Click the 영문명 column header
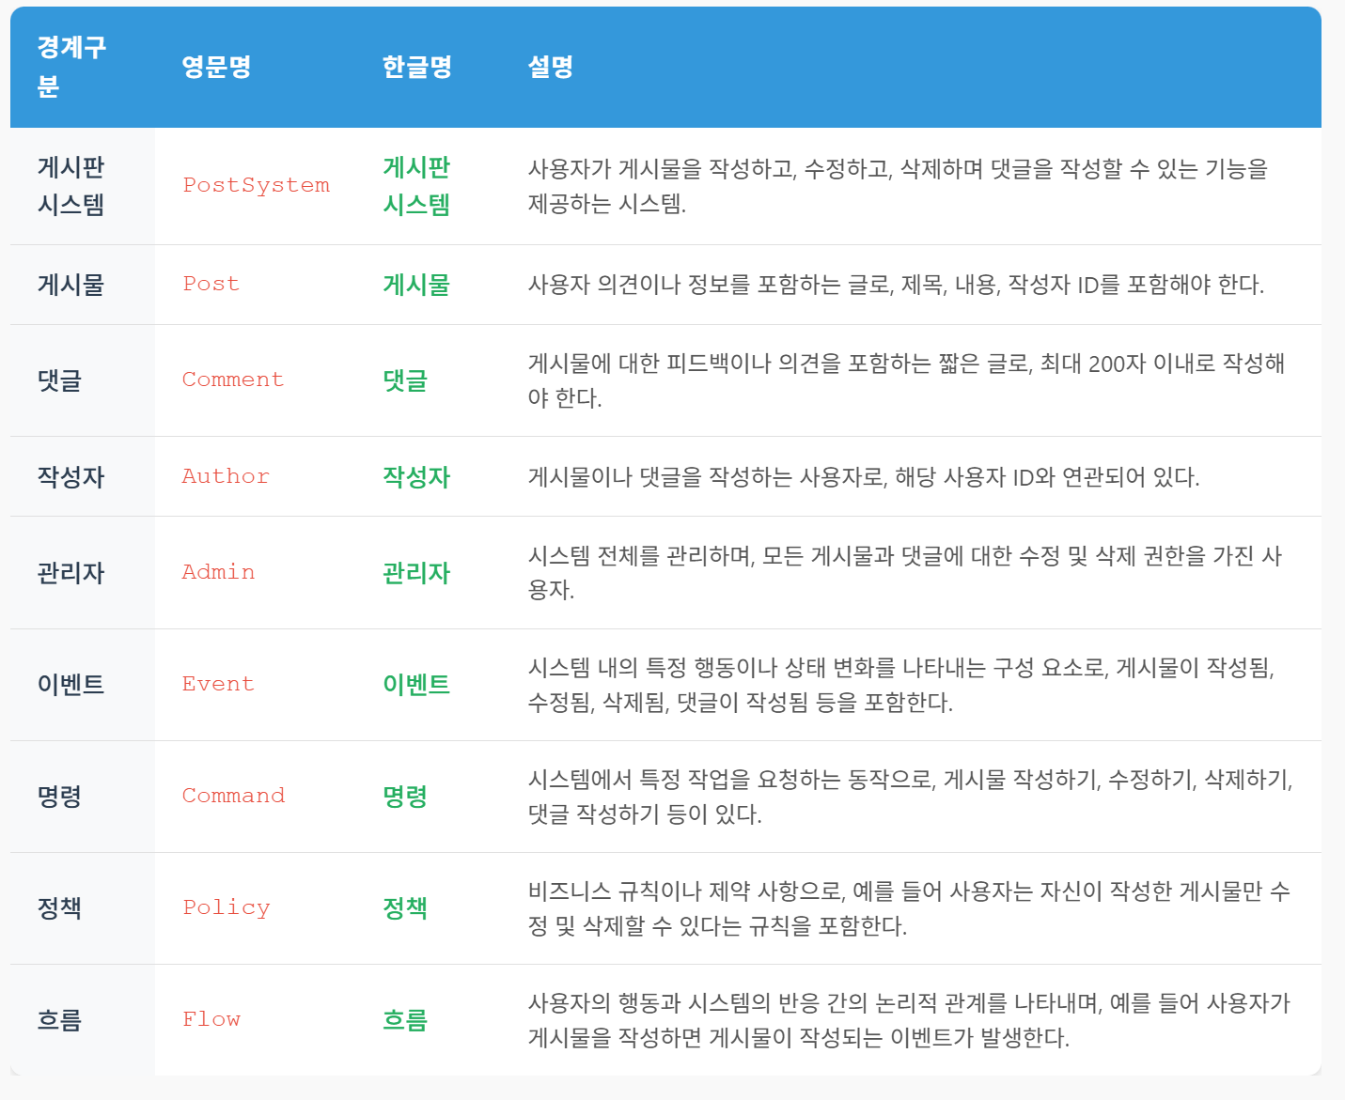This screenshot has width=1345, height=1100. (x=216, y=67)
